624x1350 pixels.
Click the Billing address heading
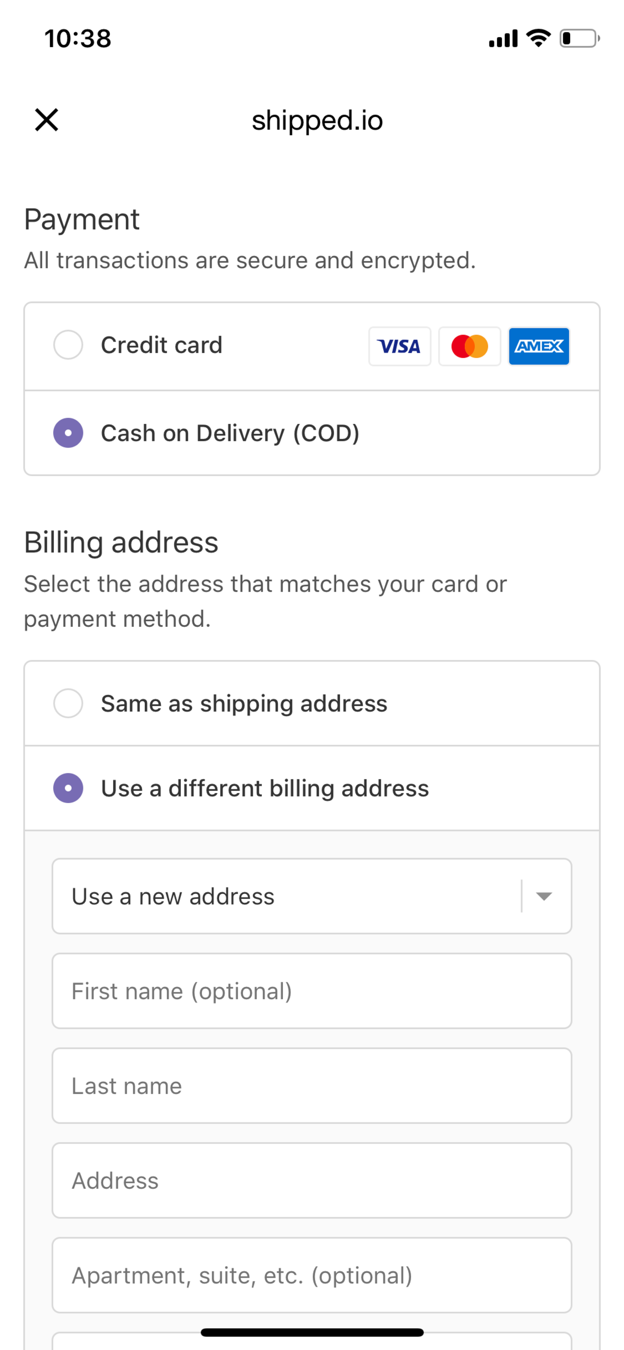click(121, 542)
